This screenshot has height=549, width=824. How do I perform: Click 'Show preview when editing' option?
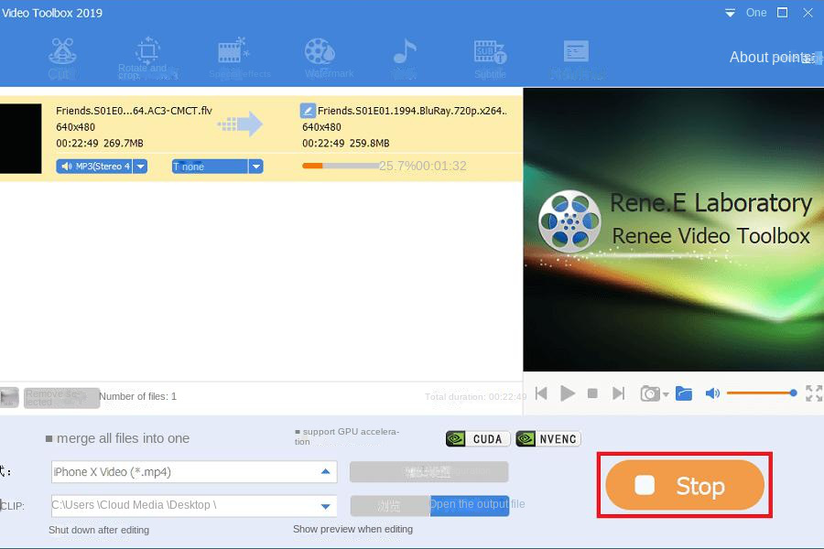[x=352, y=529]
